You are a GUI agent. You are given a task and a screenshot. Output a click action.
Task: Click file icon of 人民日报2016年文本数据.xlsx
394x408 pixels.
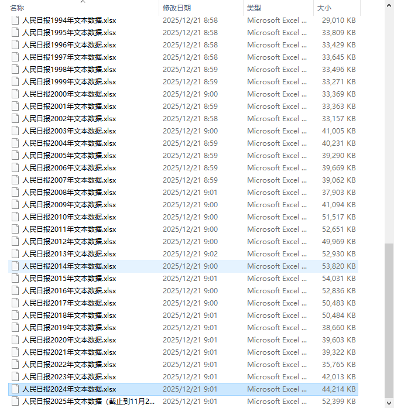coord(15,291)
